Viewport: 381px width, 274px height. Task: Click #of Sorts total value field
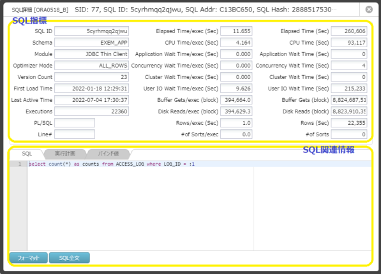coord(349,134)
